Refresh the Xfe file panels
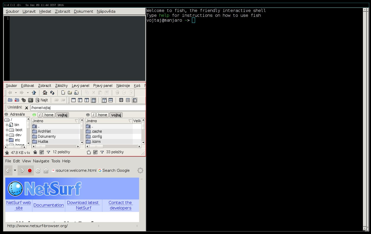This screenshot has width=371, height=234. click(52, 93)
